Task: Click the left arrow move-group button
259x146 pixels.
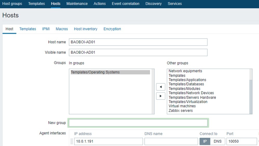Action: click(x=161, y=87)
